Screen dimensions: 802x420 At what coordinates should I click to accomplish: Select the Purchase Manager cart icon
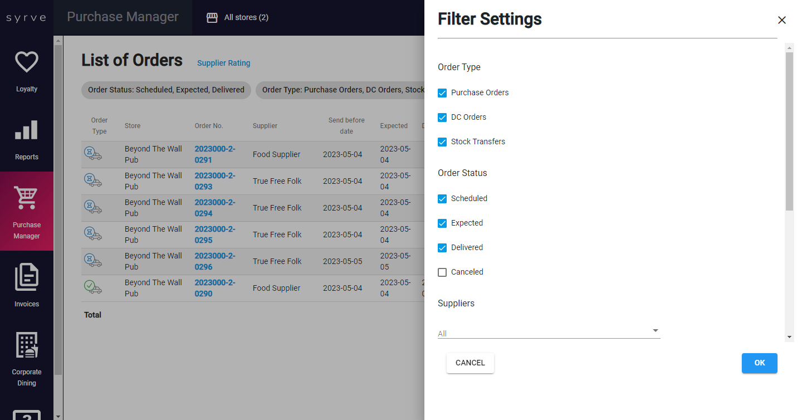tap(26, 198)
